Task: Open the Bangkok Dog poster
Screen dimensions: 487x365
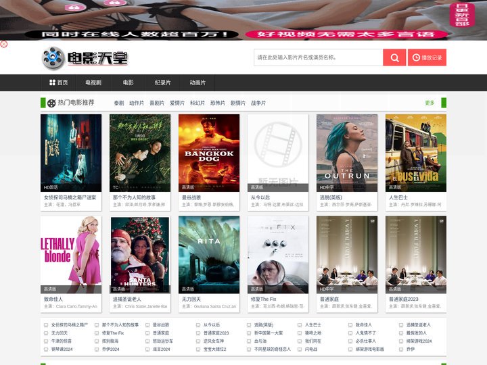Action: tap(209, 153)
